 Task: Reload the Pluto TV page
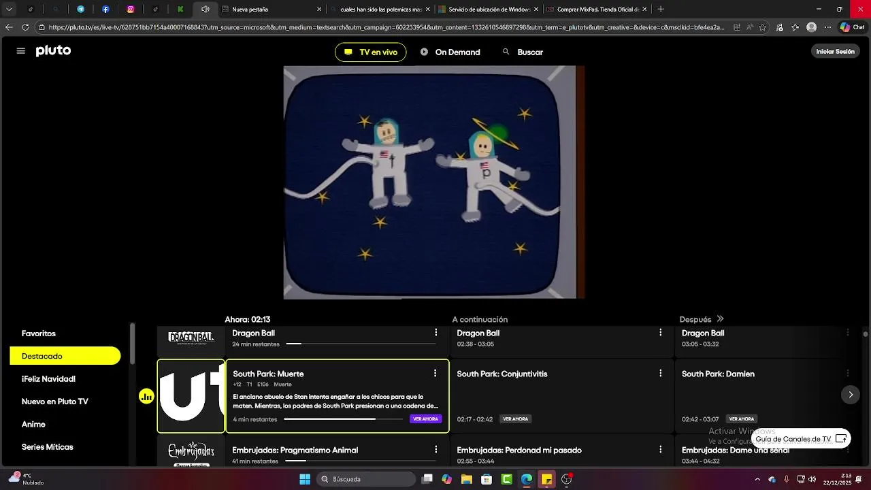pyautogui.click(x=25, y=27)
